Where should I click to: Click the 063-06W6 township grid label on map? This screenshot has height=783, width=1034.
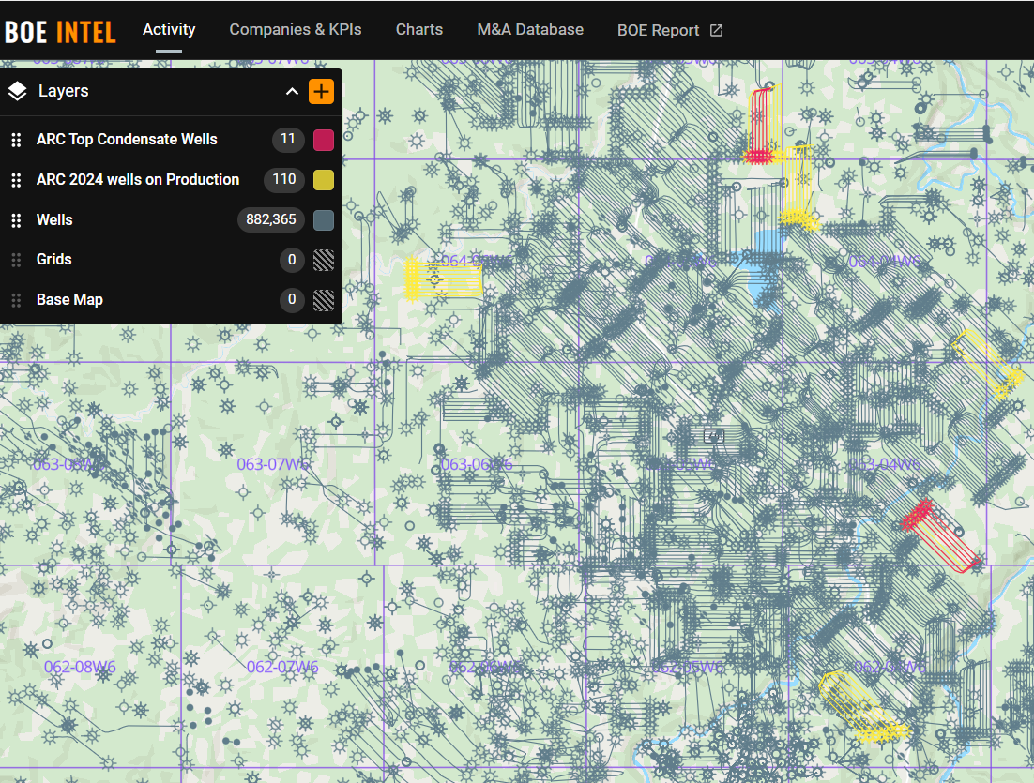coord(476,465)
